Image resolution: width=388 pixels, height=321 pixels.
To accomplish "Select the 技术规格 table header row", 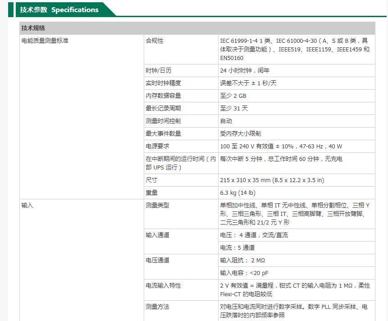I will (x=33, y=28).
